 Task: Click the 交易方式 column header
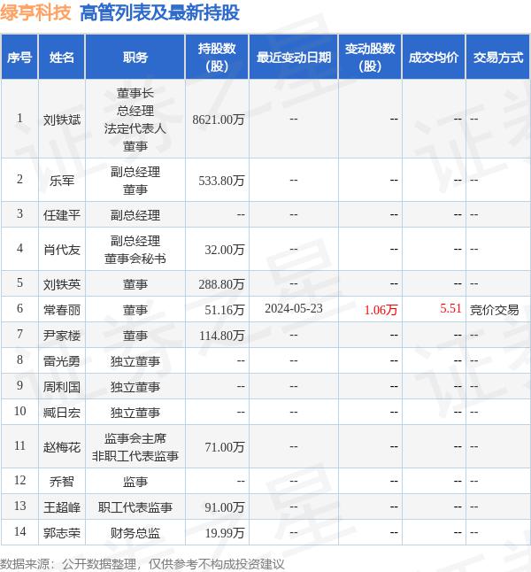click(x=497, y=58)
